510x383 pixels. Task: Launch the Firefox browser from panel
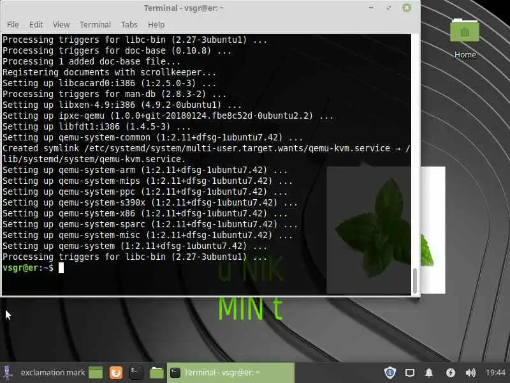pos(116,373)
